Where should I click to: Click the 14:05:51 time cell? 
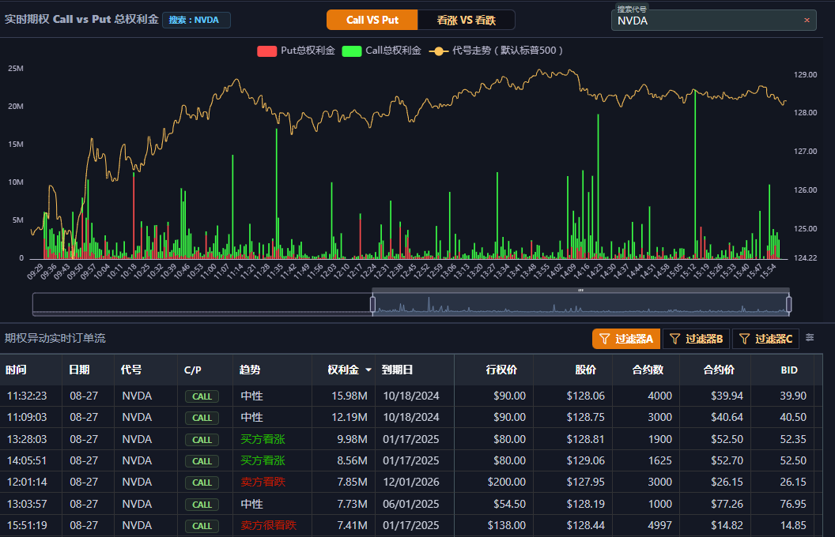coord(27,460)
